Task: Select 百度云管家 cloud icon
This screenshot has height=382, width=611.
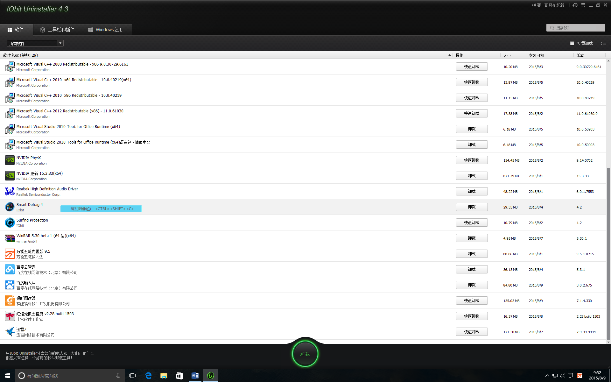Action: click(10, 269)
